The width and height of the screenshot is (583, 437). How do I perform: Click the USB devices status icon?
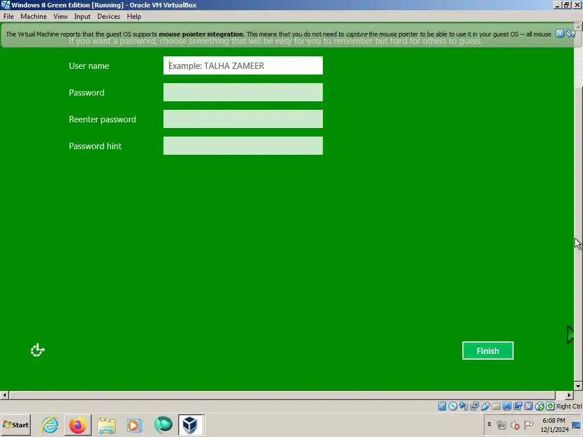(485, 406)
